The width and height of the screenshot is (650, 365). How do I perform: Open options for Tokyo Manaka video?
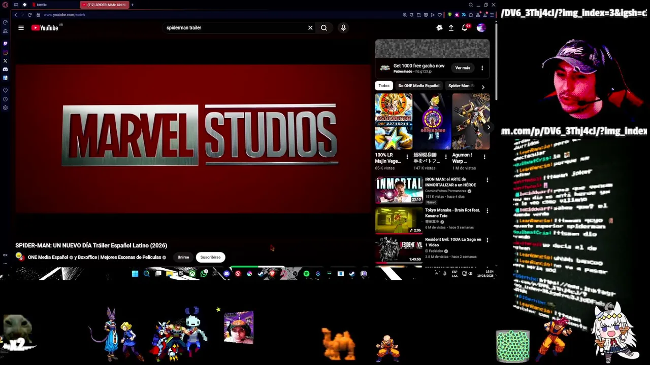tap(487, 210)
